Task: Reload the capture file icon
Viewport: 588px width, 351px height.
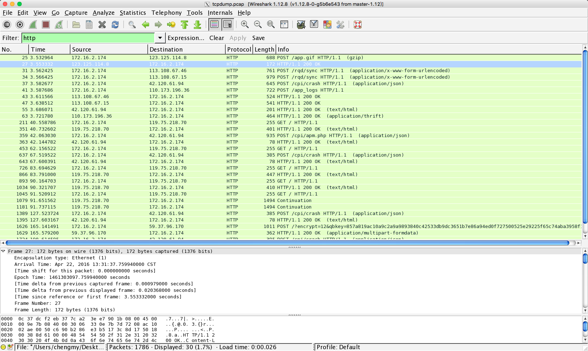Action: click(115, 25)
